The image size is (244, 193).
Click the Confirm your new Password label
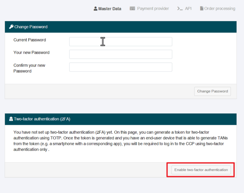pos(29,68)
